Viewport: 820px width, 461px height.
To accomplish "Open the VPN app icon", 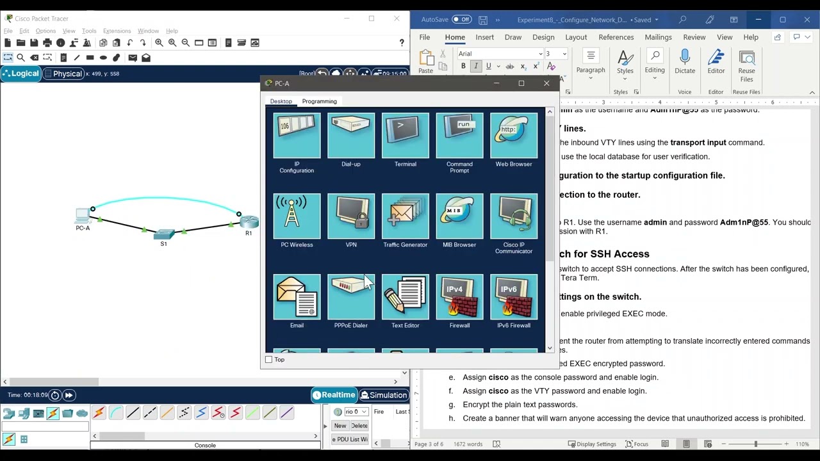I will 351,216.
